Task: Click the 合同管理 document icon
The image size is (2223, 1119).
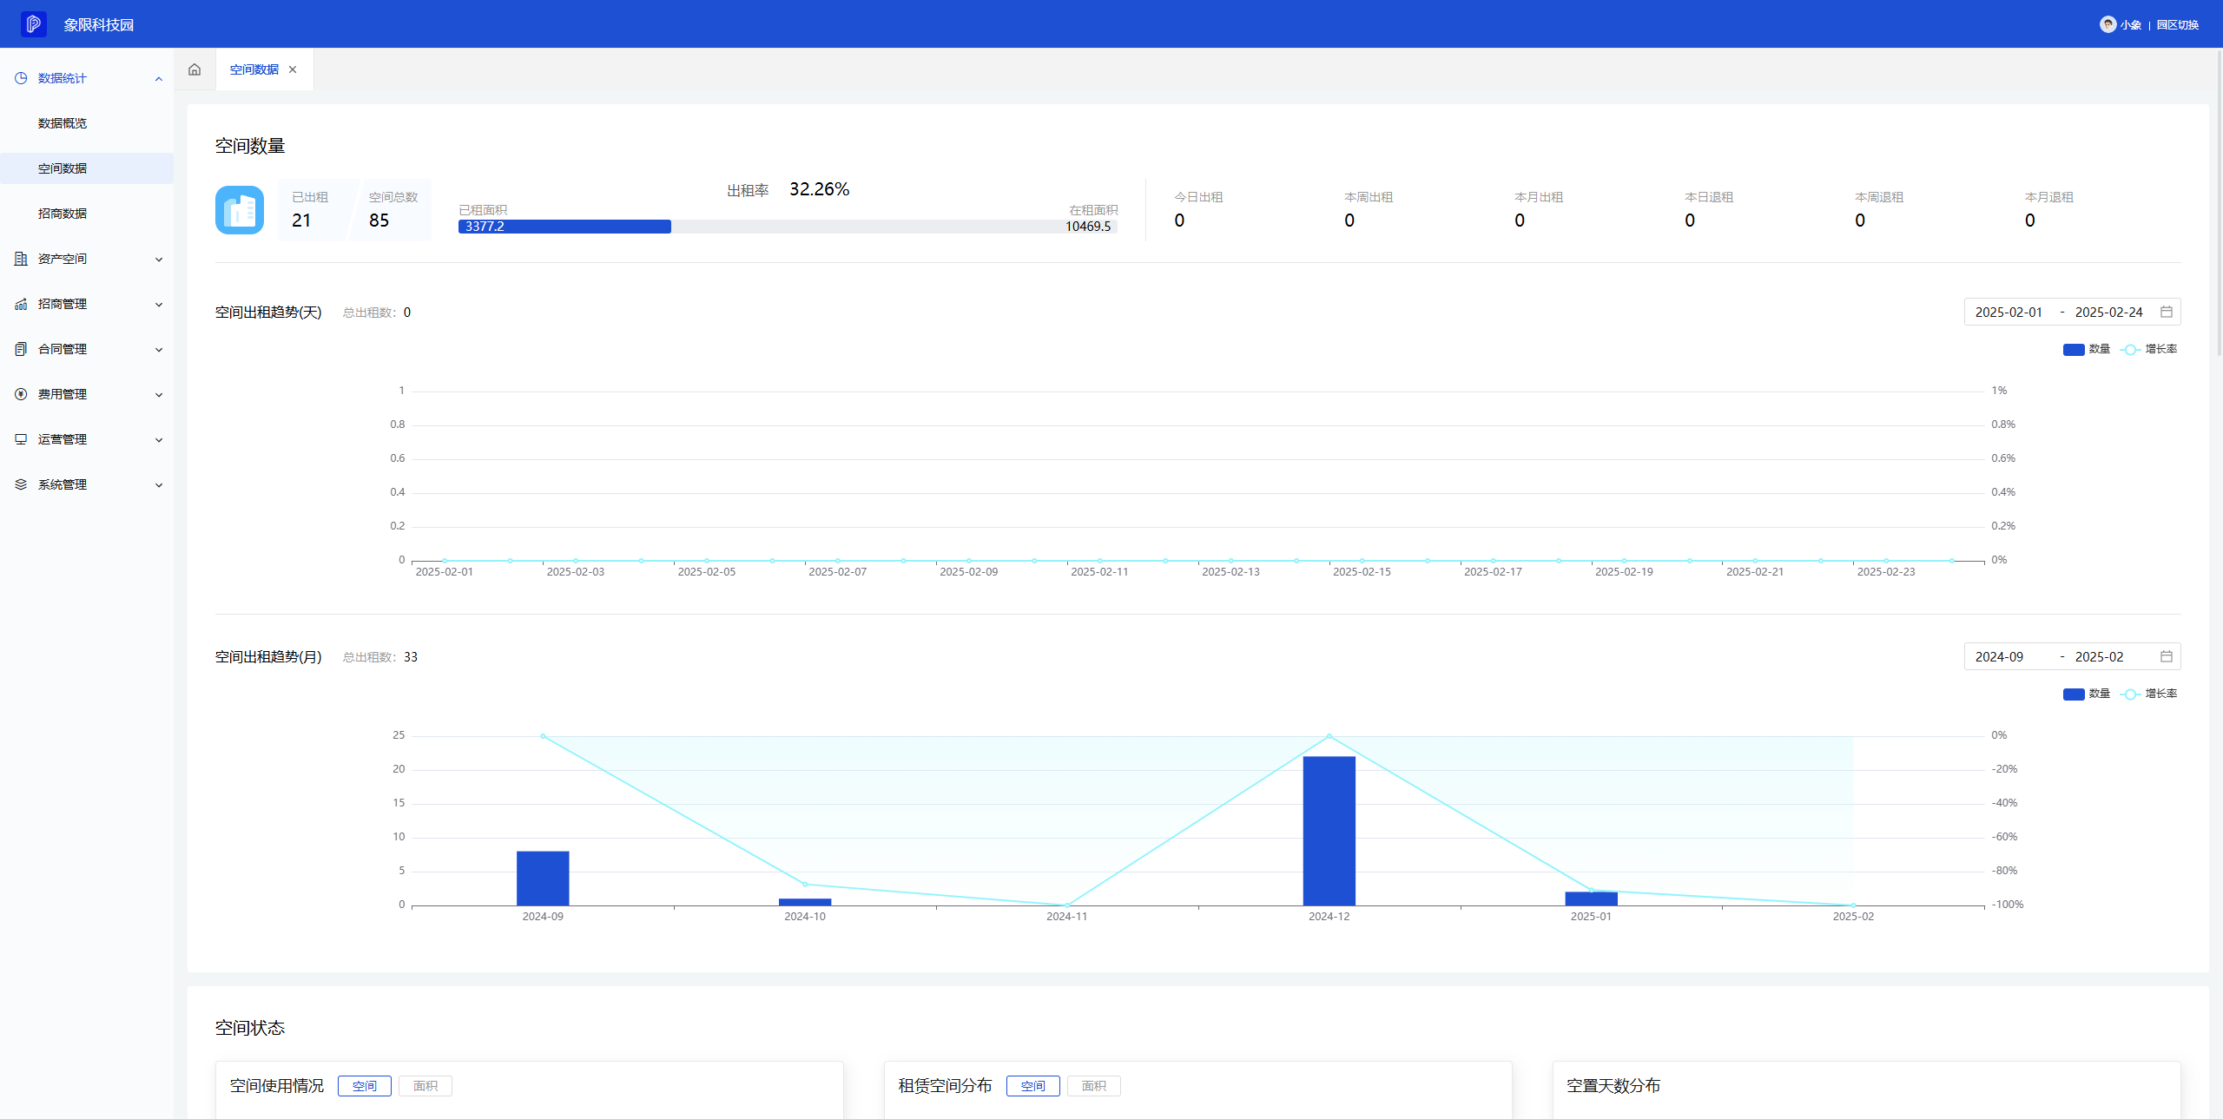Action: point(21,349)
